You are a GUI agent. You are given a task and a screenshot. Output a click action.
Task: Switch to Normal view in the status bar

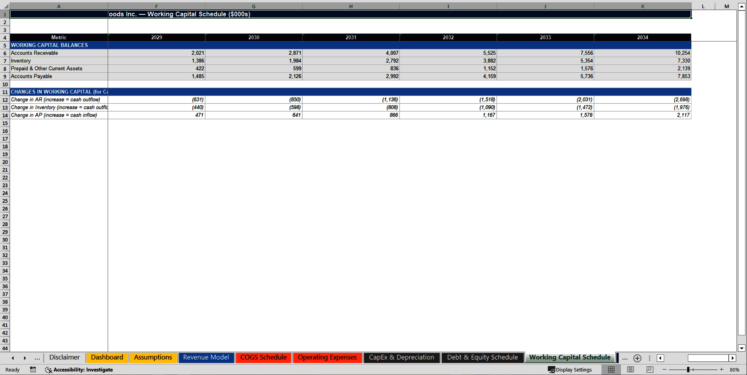pyautogui.click(x=611, y=370)
